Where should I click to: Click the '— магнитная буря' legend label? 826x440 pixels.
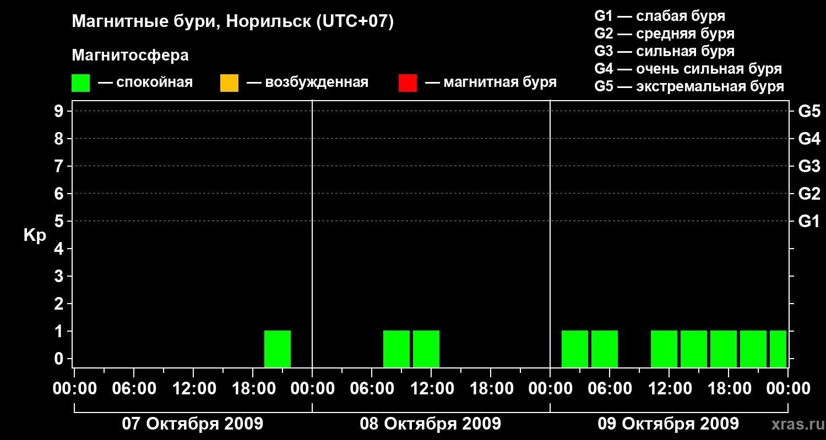click(491, 82)
